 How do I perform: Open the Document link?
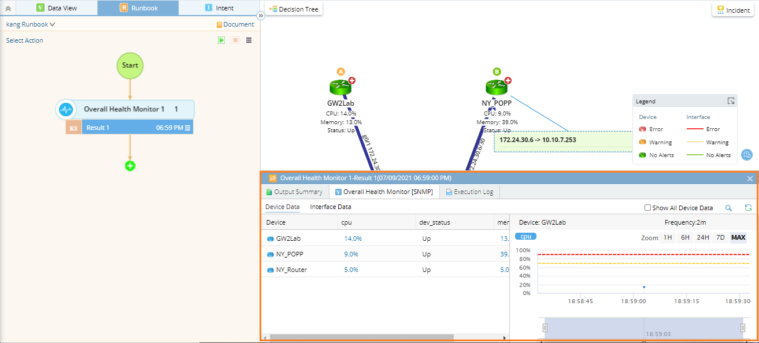click(x=235, y=24)
